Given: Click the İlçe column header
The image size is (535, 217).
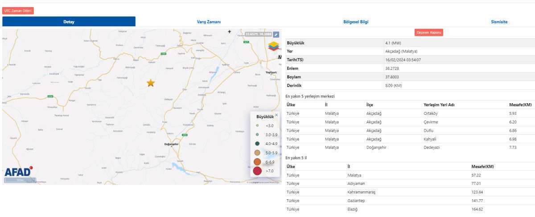Looking at the screenshot, I should pos(370,105).
